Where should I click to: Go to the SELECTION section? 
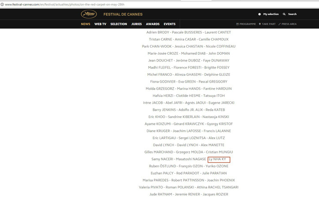click(119, 24)
